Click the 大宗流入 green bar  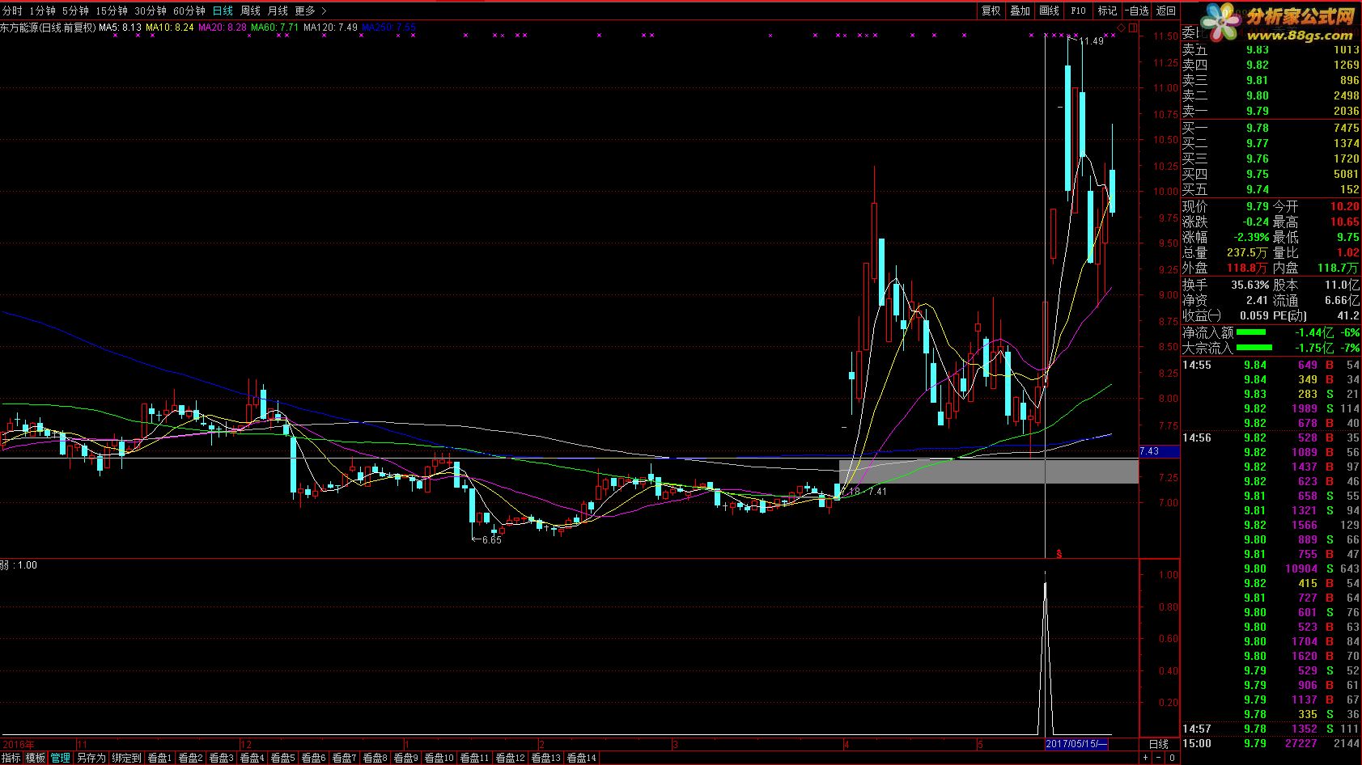coord(1254,348)
